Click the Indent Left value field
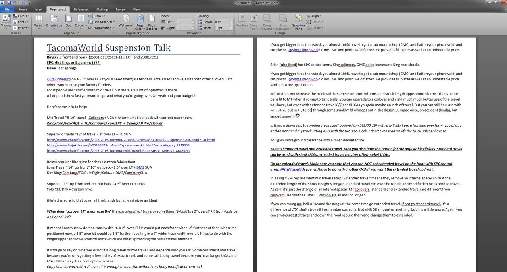Screen dimensions: 507x272 coord(183,22)
